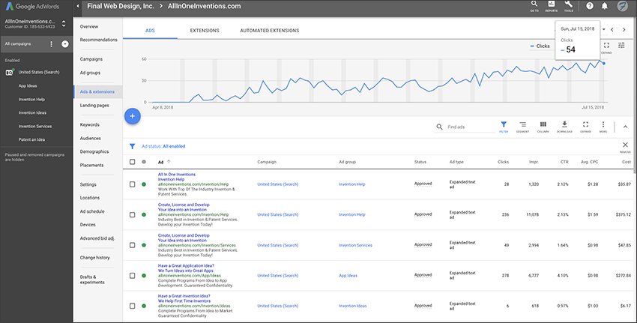637x323 pixels.
Task: Open Landing pages in the page menu
Action: [x=94, y=105]
